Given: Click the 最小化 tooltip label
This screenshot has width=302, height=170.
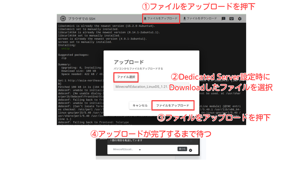Looking at the screenshot, I should pos(182,149).
